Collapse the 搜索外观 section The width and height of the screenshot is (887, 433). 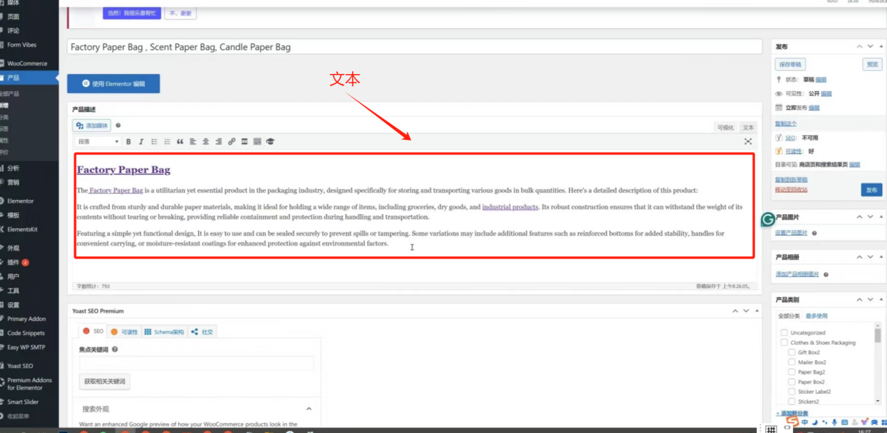pos(309,409)
